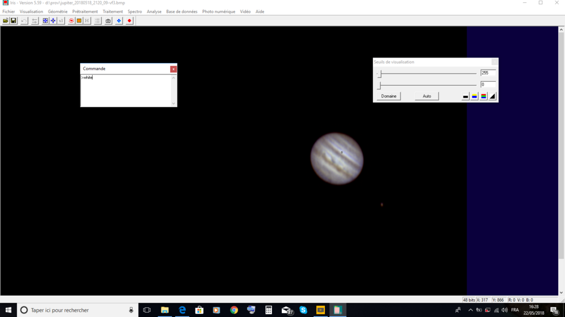The height and width of the screenshot is (317, 565).
Task: Open Google Chrome from the taskbar
Action: [234, 310]
